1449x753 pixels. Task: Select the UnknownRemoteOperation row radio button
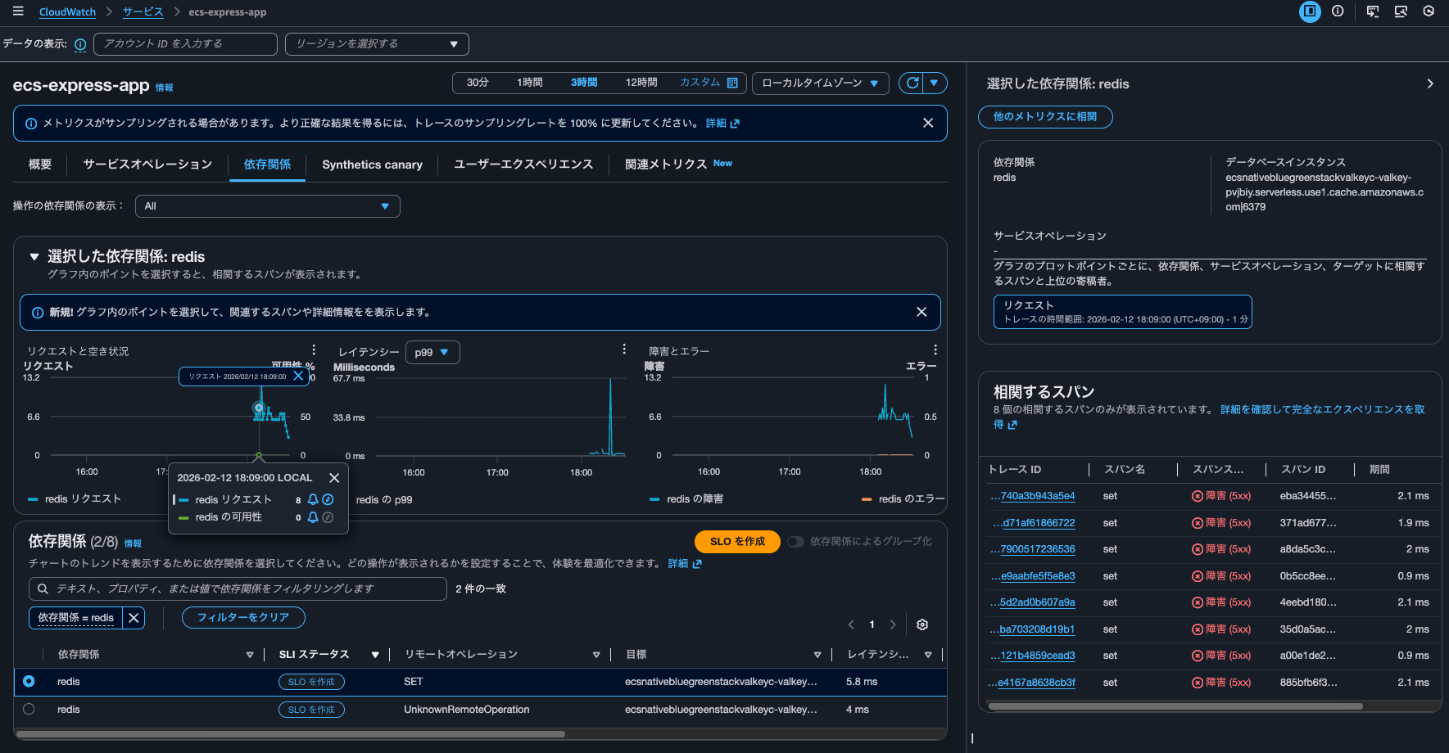pyautogui.click(x=29, y=709)
